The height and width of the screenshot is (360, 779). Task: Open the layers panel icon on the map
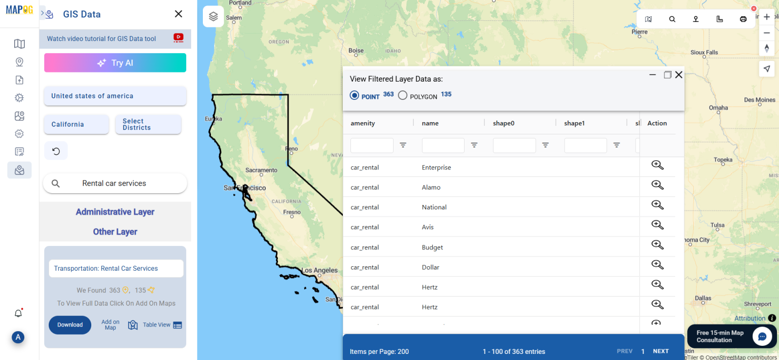(213, 16)
